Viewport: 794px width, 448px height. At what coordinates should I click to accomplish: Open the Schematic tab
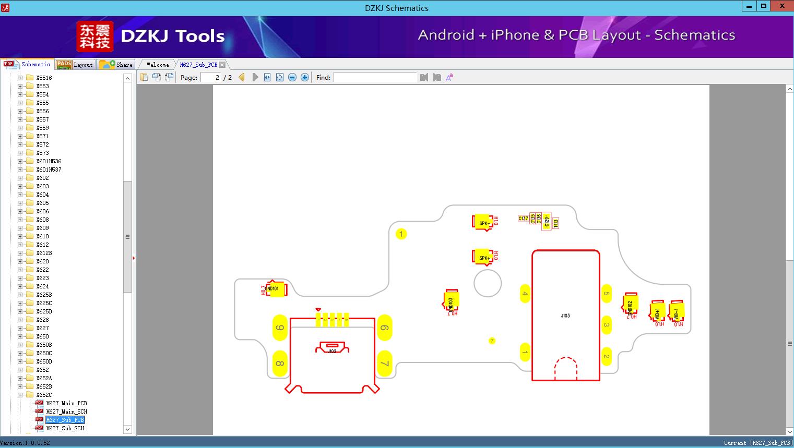tap(27, 64)
